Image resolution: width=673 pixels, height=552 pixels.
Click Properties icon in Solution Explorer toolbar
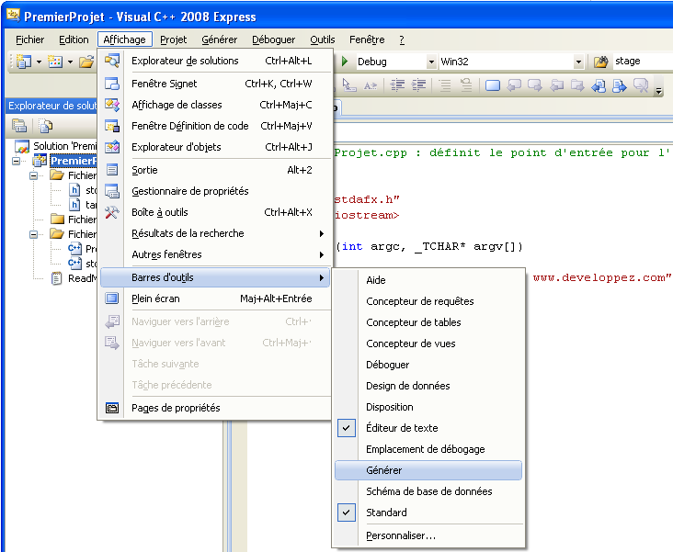[18, 126]
